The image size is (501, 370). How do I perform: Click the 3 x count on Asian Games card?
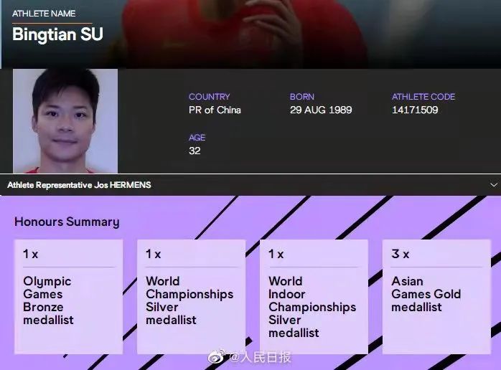(400, 254)
